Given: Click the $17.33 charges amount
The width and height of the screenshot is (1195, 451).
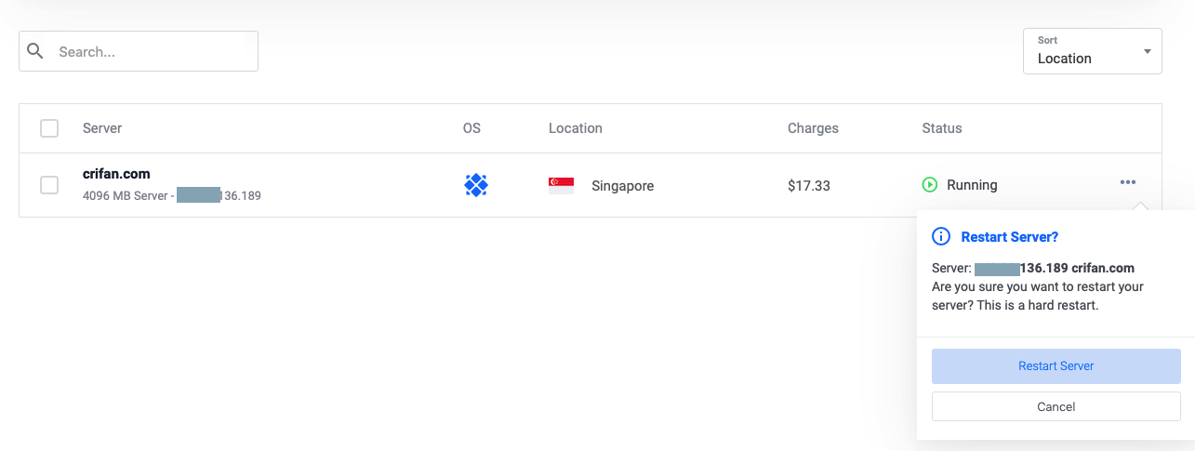Looking at the screenshot, I should coord(808,186).
